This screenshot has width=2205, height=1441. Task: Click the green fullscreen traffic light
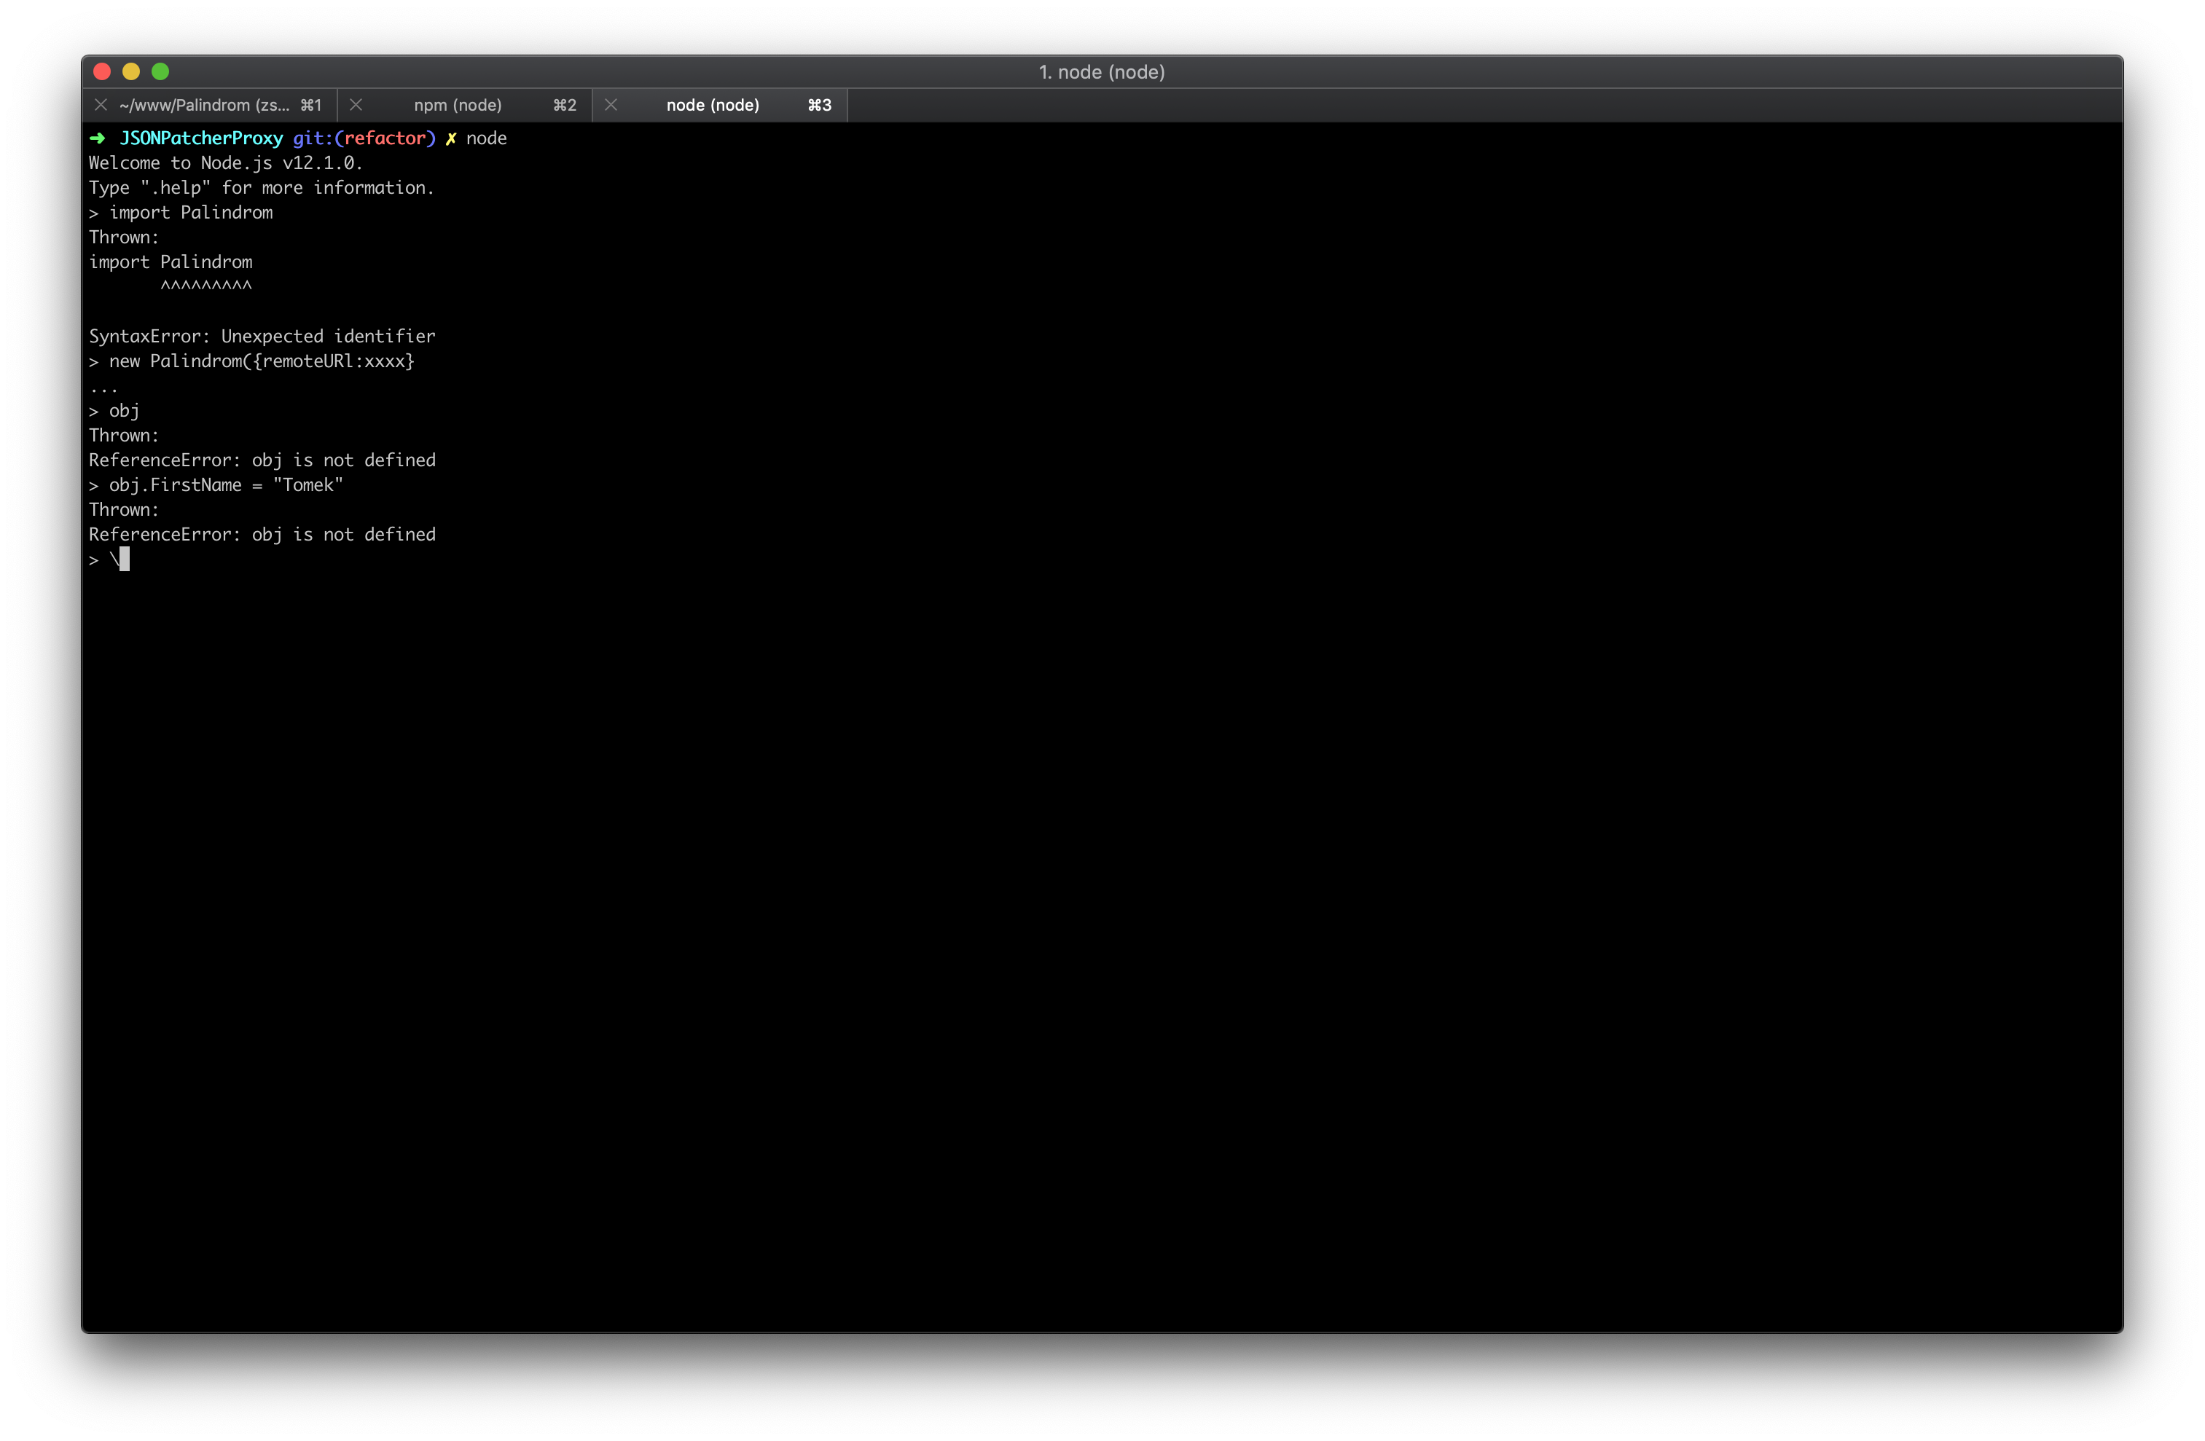(x=161, y=71)
